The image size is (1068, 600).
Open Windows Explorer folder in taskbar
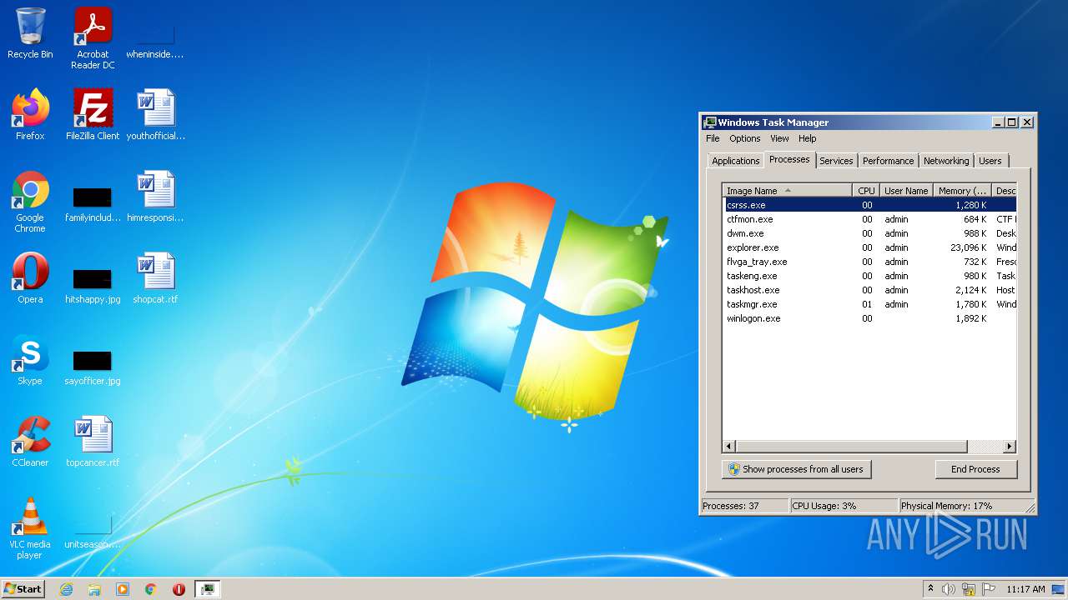point(94,589)
